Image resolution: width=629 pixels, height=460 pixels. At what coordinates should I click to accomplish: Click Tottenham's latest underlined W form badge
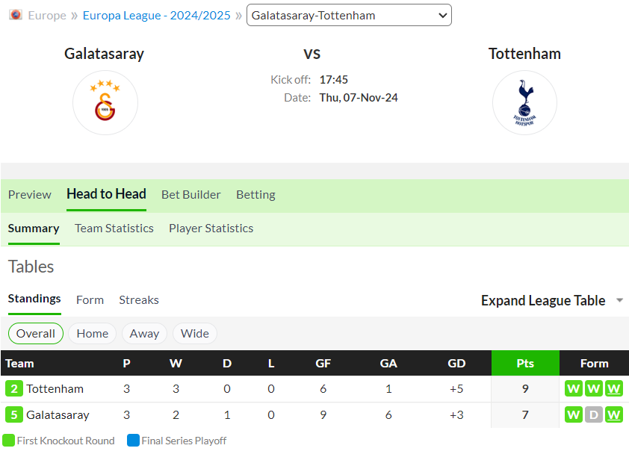[x=614, y=388]
